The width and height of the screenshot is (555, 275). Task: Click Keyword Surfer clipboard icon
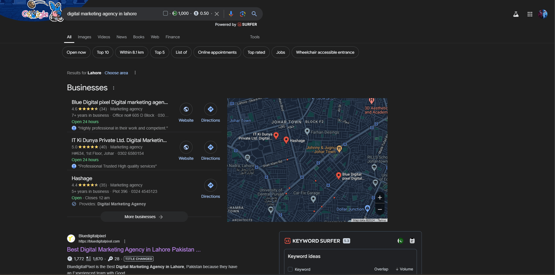(412, 241)
